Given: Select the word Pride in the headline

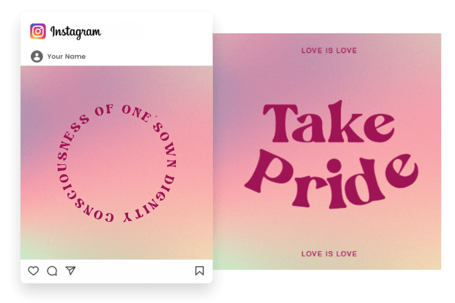Looking at the screenshot, I should [x=331, y=180].
